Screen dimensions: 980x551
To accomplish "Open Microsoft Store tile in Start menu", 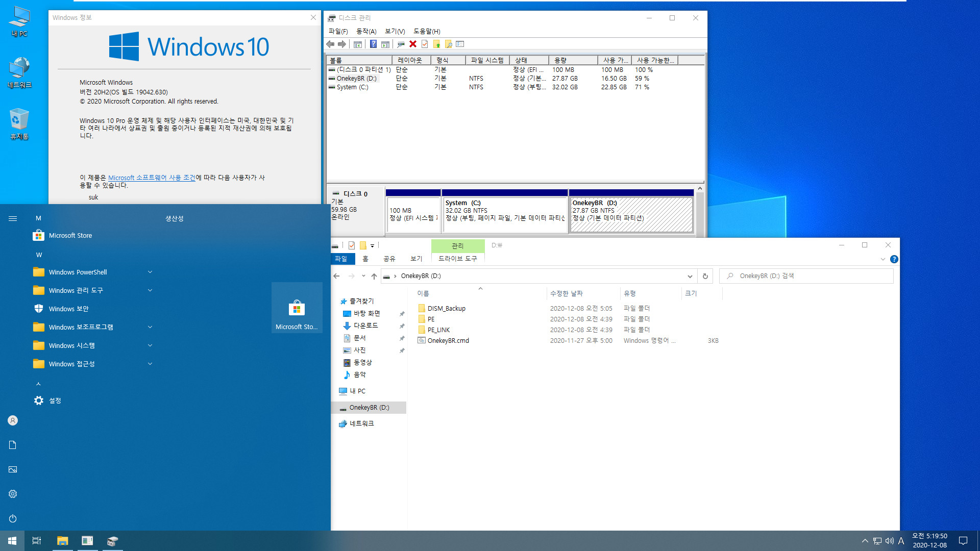I will [x=297, y=308].
